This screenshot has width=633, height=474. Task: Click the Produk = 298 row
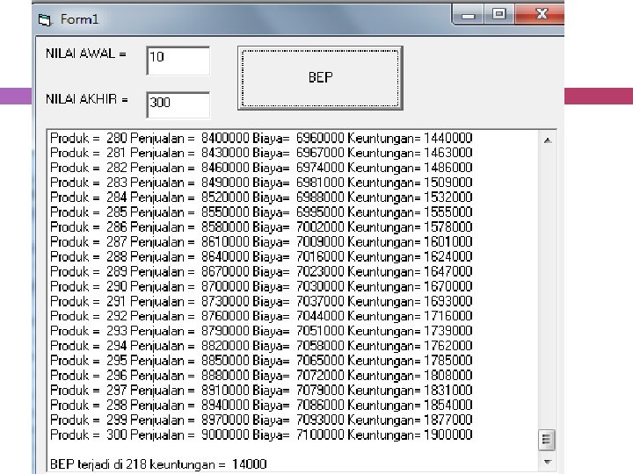click(x=261, y=406)
